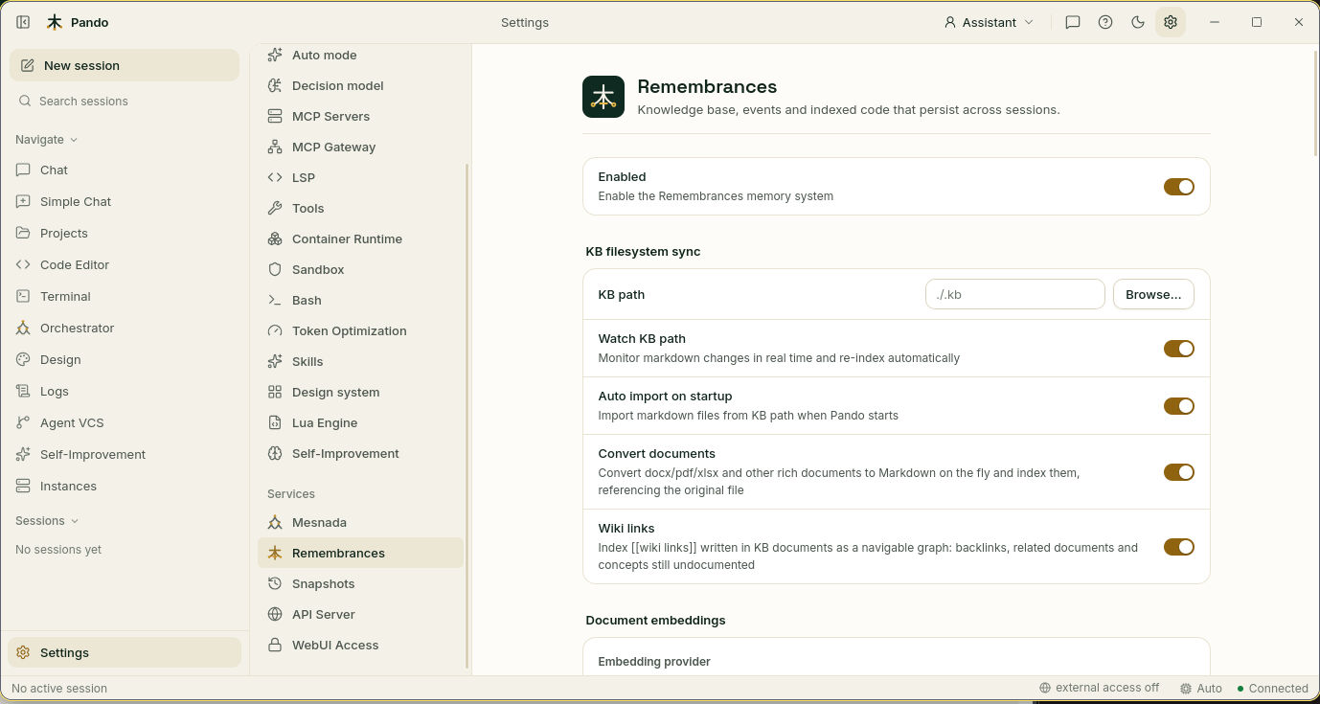
Task: Open the Lua Engine settings
Action: 360,422
